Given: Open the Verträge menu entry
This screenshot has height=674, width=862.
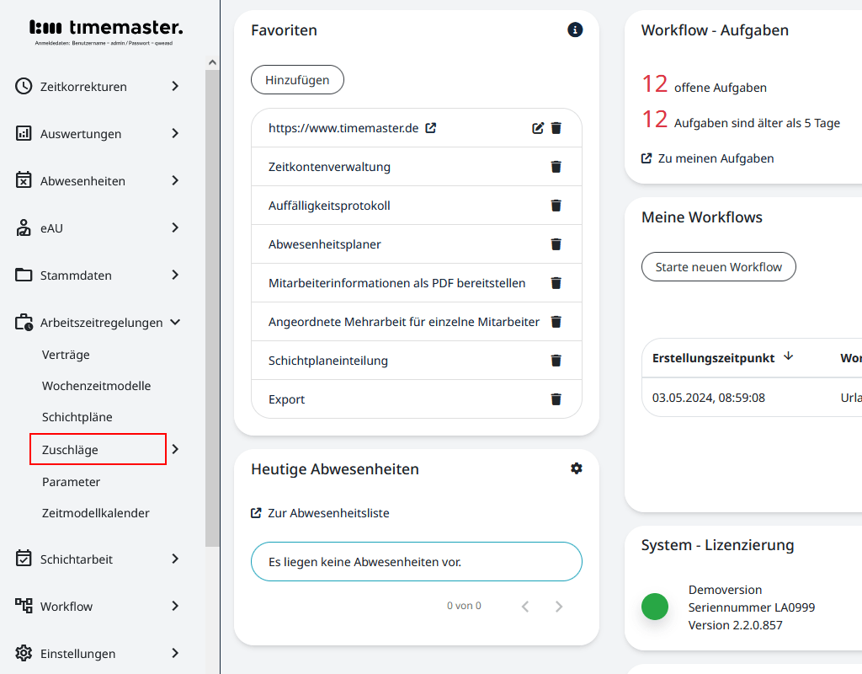Looking at the screenshot, I should [66, 355].
